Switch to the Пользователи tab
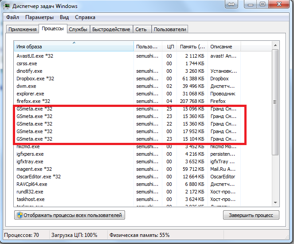294x244 pixels. pyautogui.click(x=170, y=29)
